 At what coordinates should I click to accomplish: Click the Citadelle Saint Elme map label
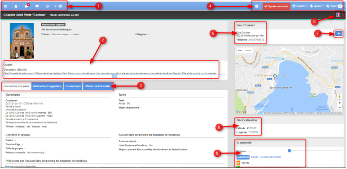(x=282, y=88)
